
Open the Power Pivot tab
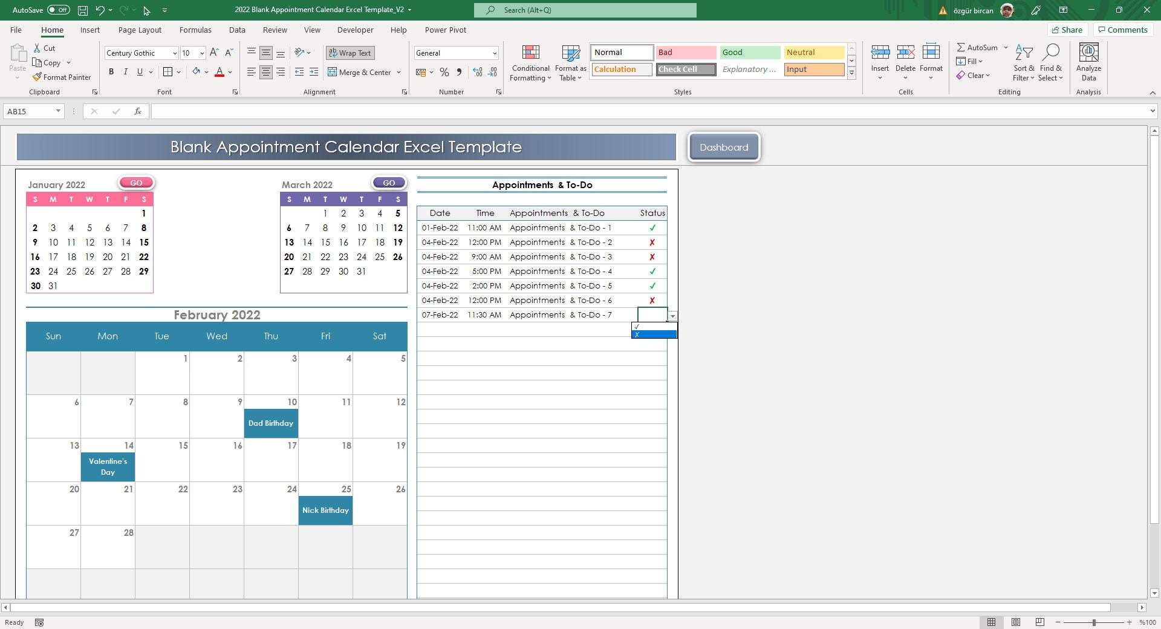pyautogui.click(x=445, y=30)
